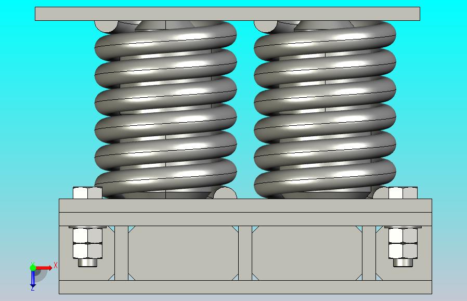Select the top cover plate of the assembly
The width and height of the screenshot is (467, 301).
click(x=227, y=14)
